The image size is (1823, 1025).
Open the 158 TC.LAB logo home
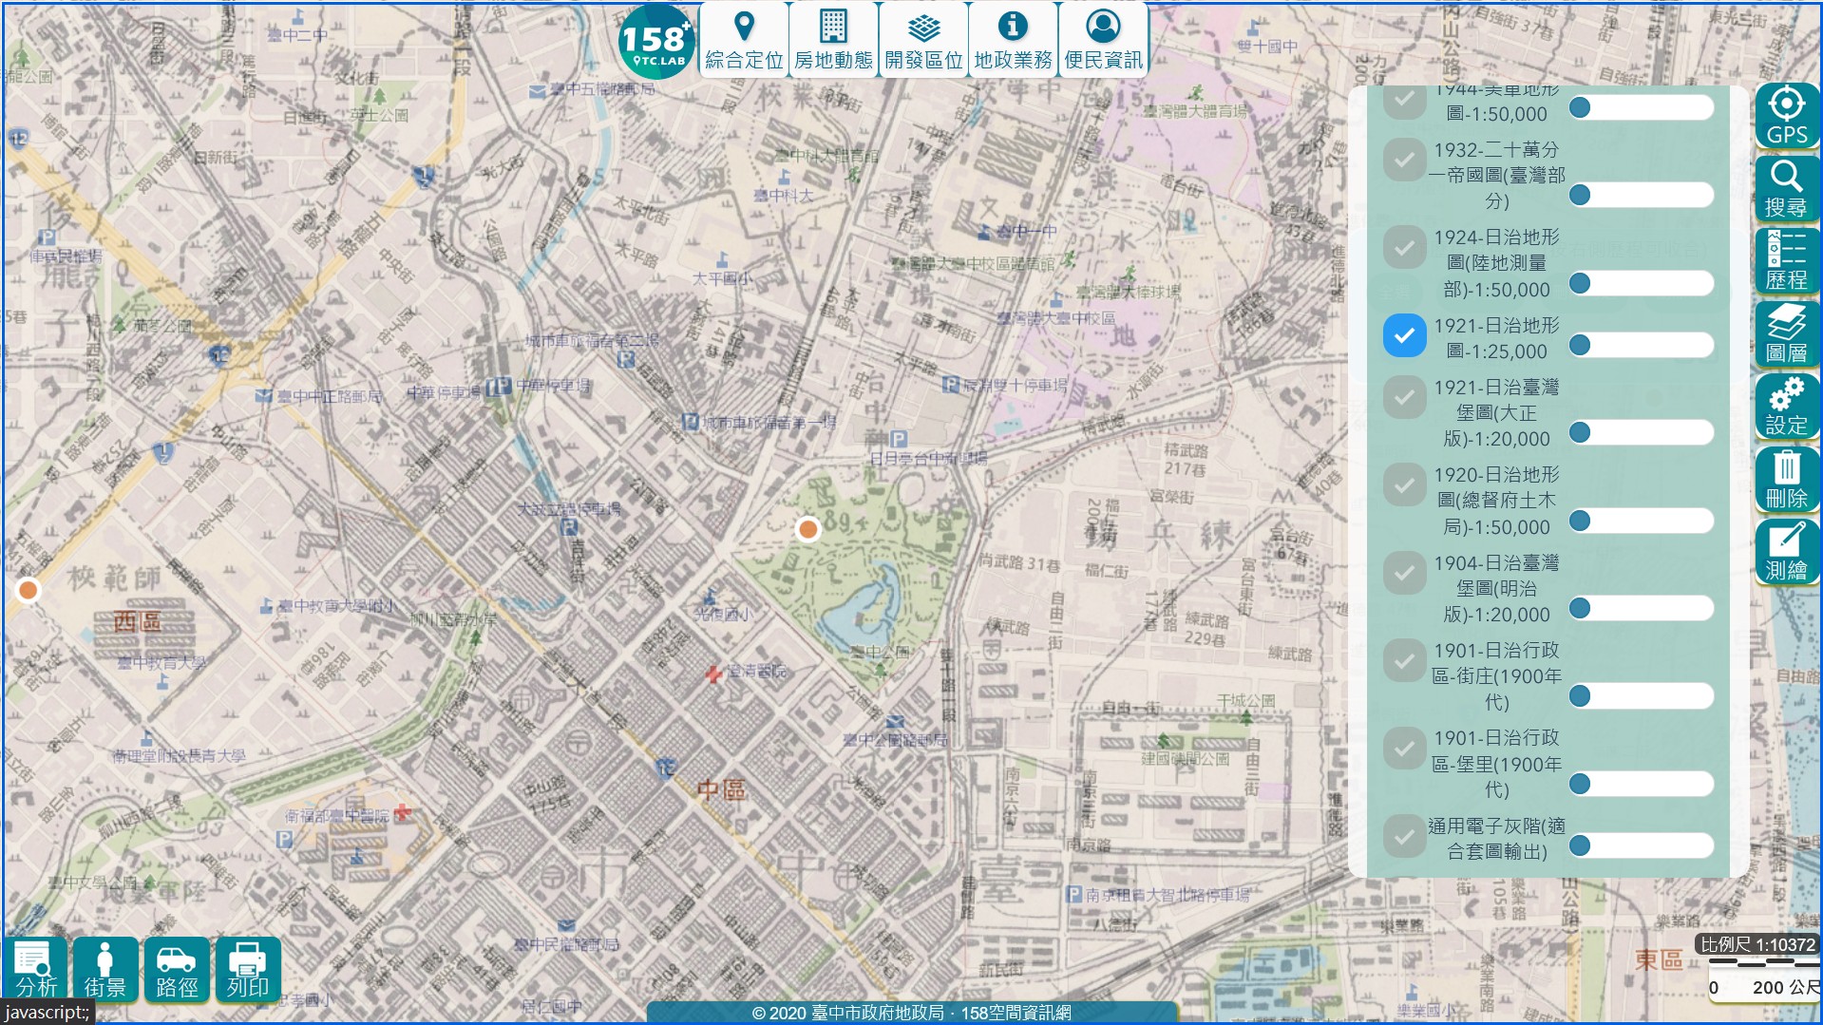point(655,41)
